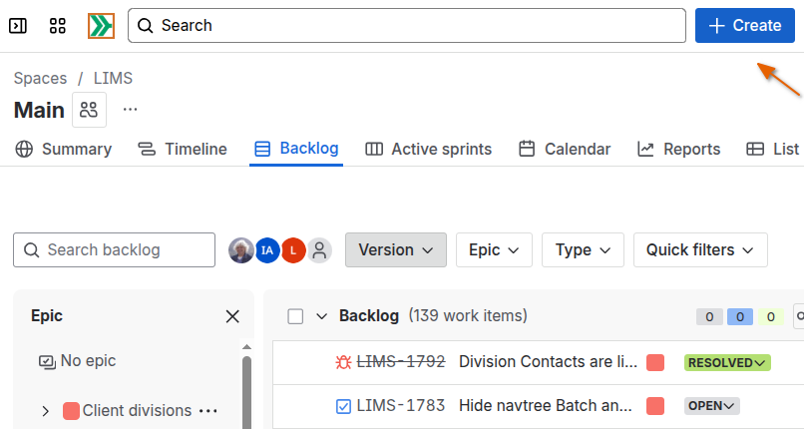This screenshot has height=429, width=804.
Task: Open the app switcher grid icon
Action: click(58, 26)
